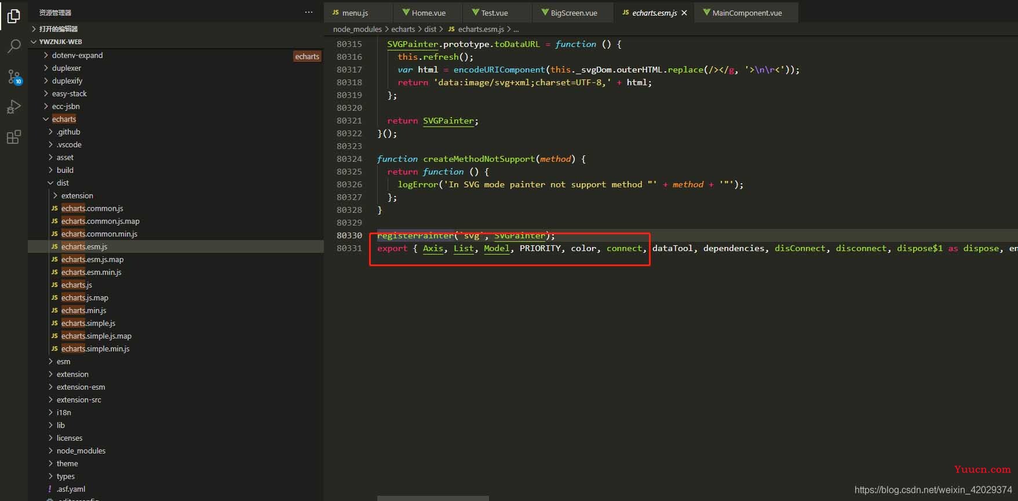
Task: Collapse the dist folder
Action: [63, 183]
